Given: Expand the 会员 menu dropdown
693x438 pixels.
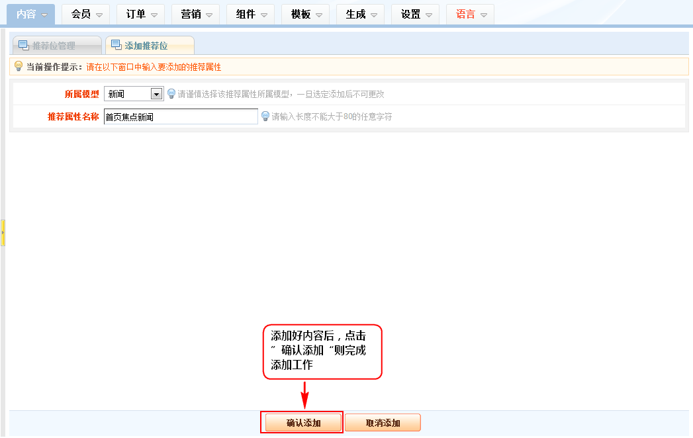Looking at the screenshot, I should click(86, 14).
